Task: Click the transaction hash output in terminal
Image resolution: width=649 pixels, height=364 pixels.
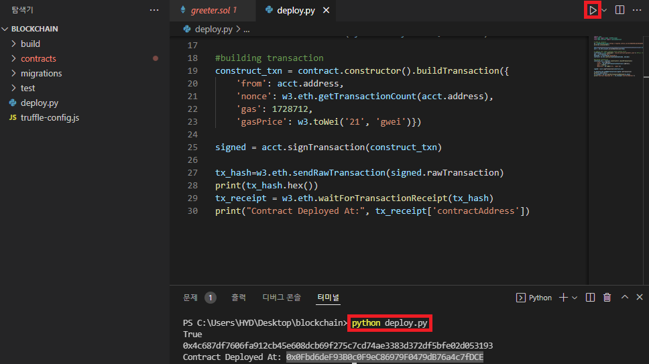Action: pos(338,345)
